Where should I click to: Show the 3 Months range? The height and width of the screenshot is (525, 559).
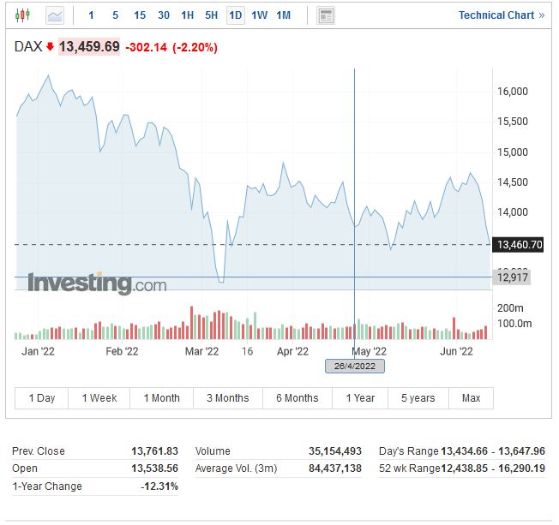click(227, 398)
